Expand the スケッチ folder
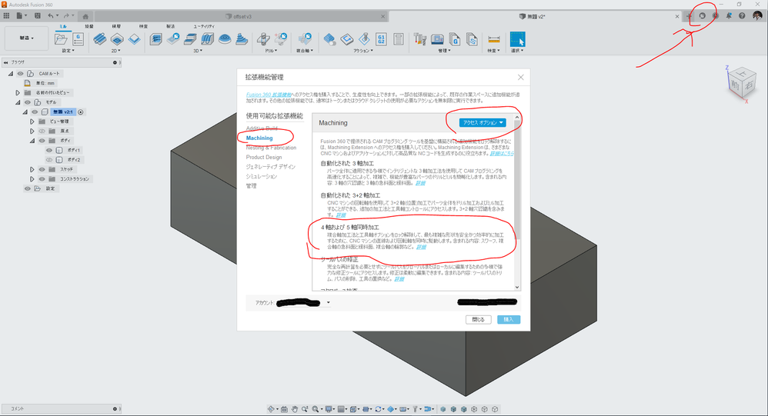 (32, 169)
